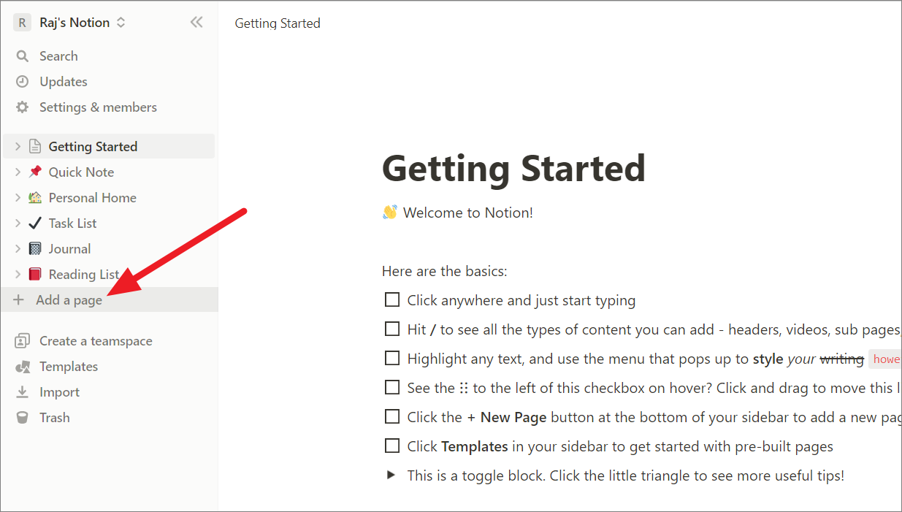The height and width of the screenshot is (512, 902).
Task: Expand the Task List page tree
Action: coord(18,223)
